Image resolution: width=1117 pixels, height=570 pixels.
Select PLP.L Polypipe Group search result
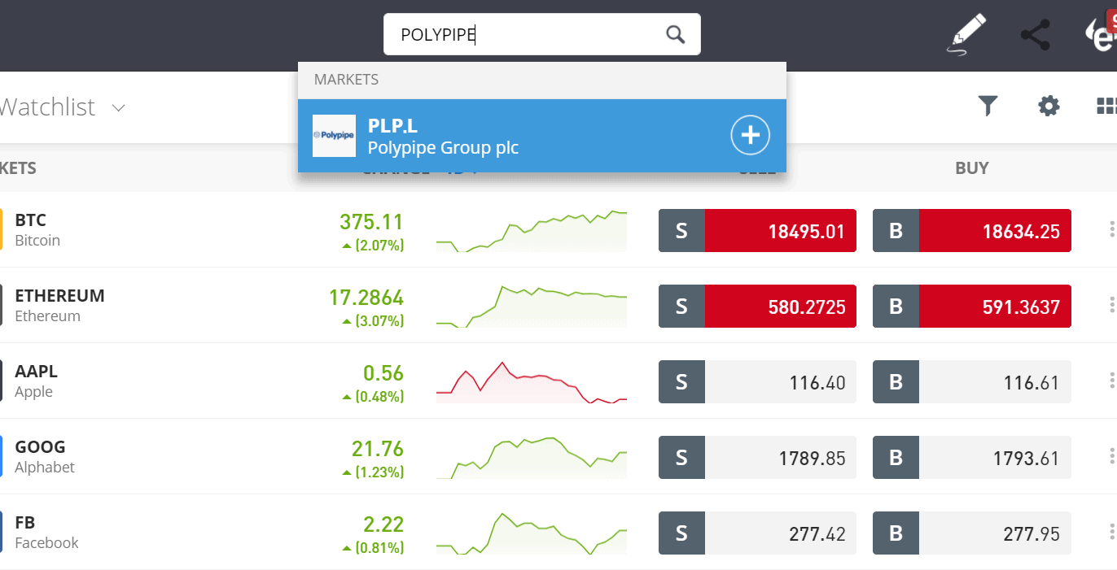[x=542, y=136]
